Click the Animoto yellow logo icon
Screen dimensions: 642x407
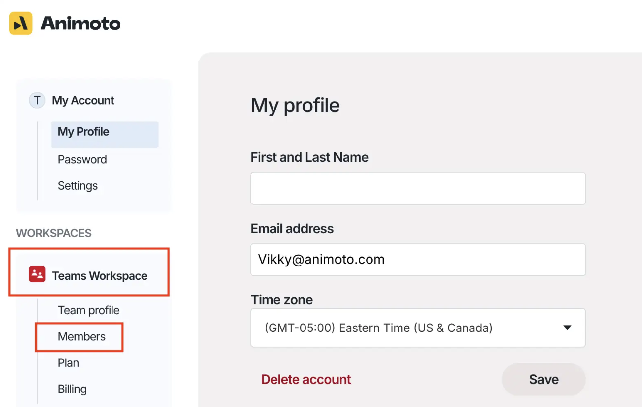[x=20, y=23]
